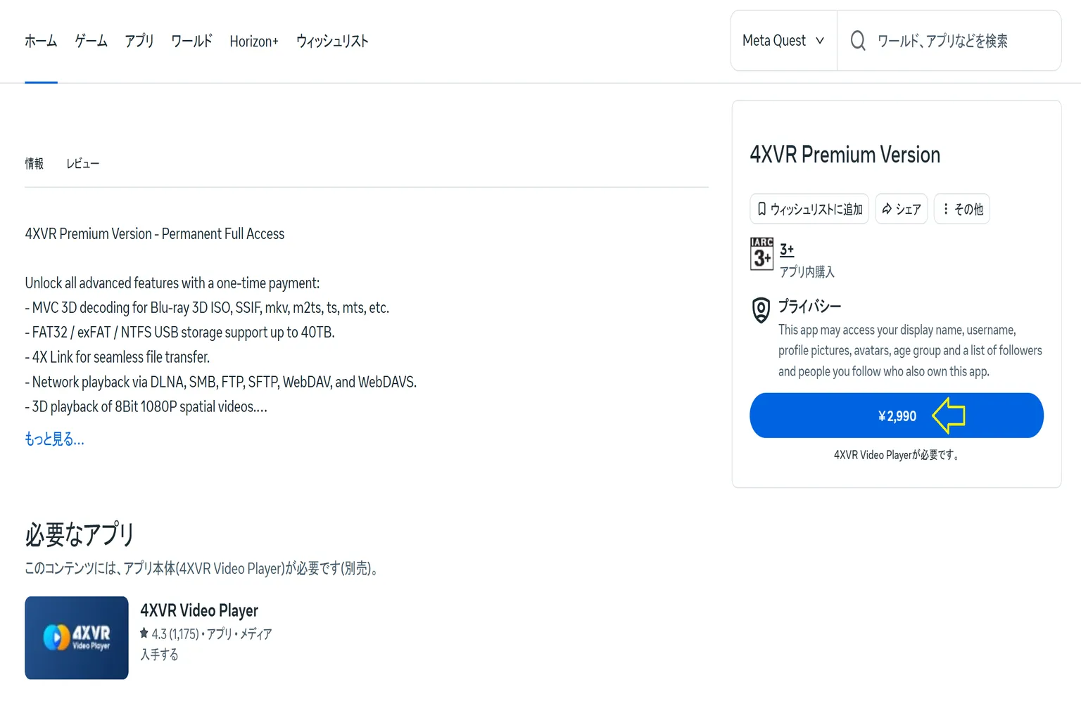Click the privacy shield icon
The image size is (1081, 720).
(x=761, y=310)
